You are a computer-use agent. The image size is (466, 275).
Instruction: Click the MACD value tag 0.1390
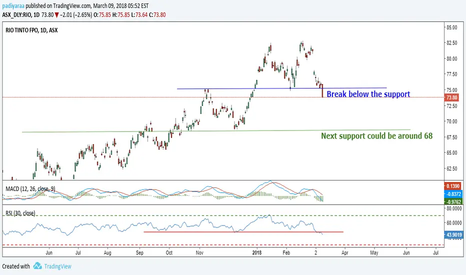pos(452,186)
